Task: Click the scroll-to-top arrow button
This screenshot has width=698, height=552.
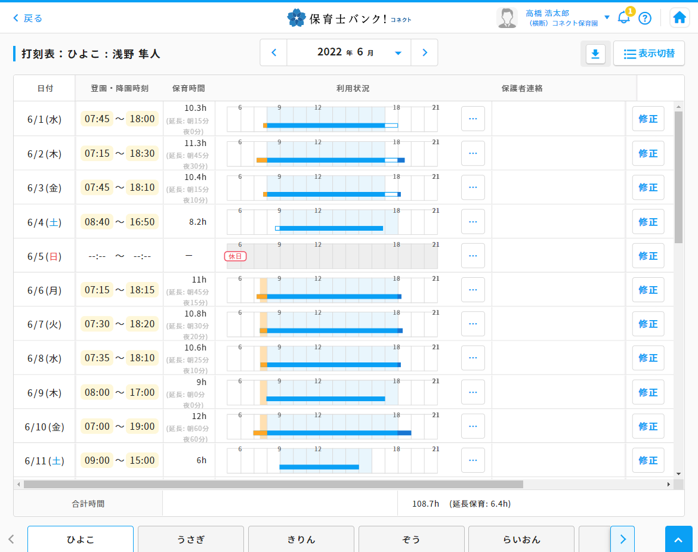Action: [679, 539]
